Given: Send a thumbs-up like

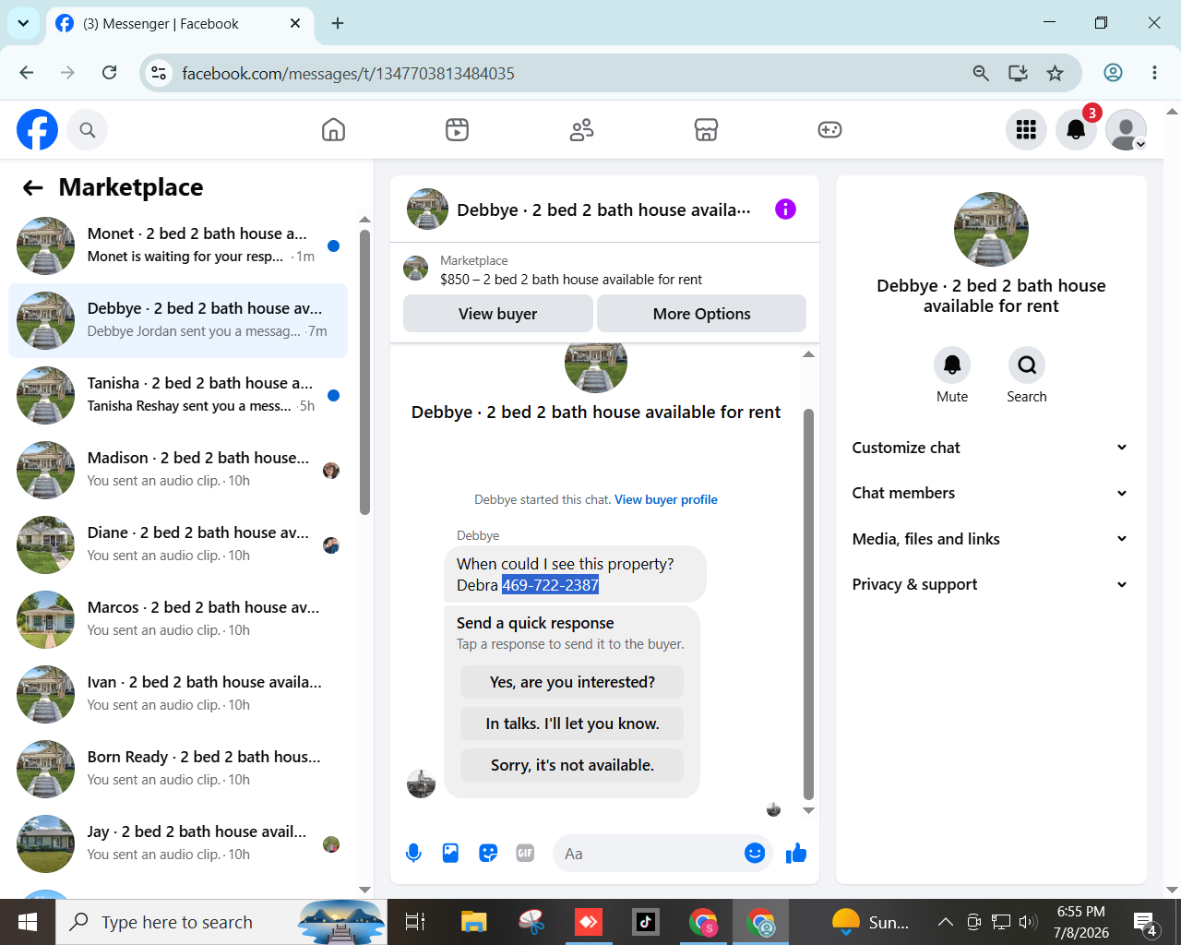Looking at the screenshot, I should [x=796, y=854].
